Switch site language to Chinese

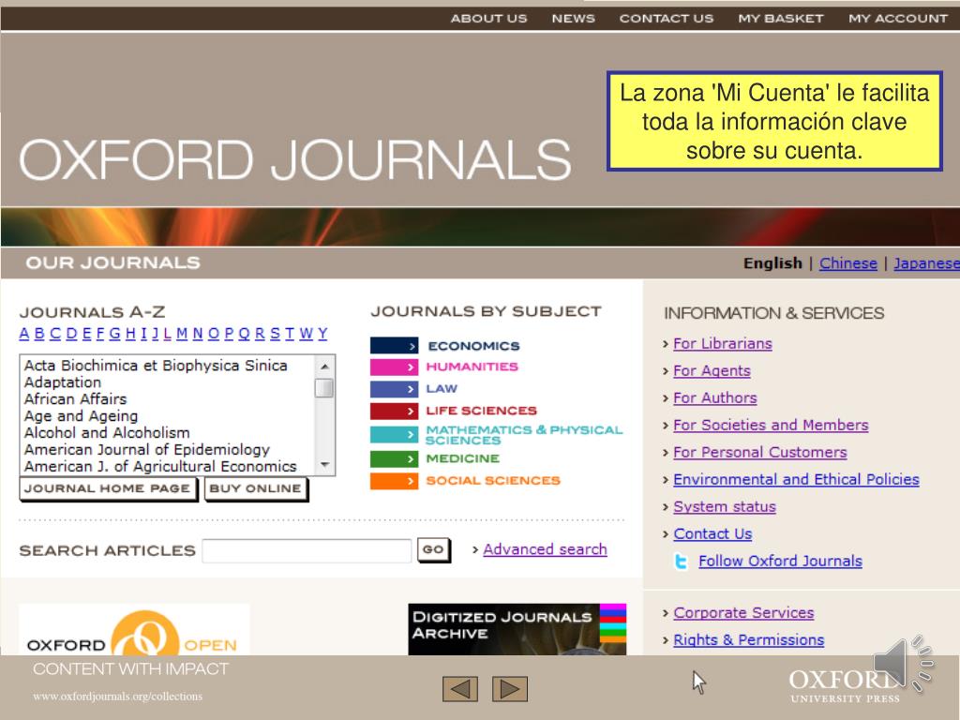pyautogui.click(x=847, y=263)
